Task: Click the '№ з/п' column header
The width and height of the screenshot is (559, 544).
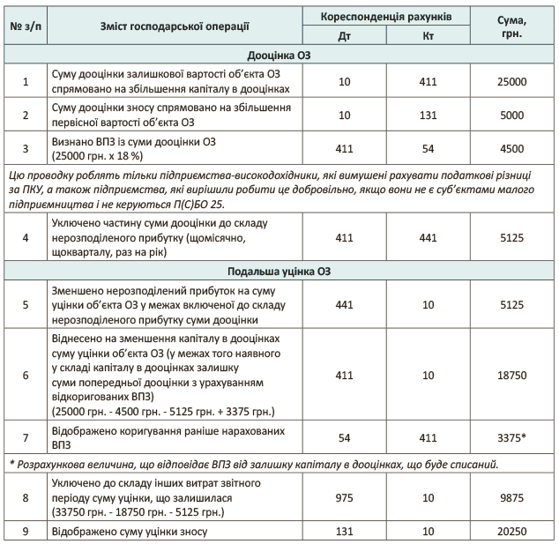Action: (x=26, y=26)
